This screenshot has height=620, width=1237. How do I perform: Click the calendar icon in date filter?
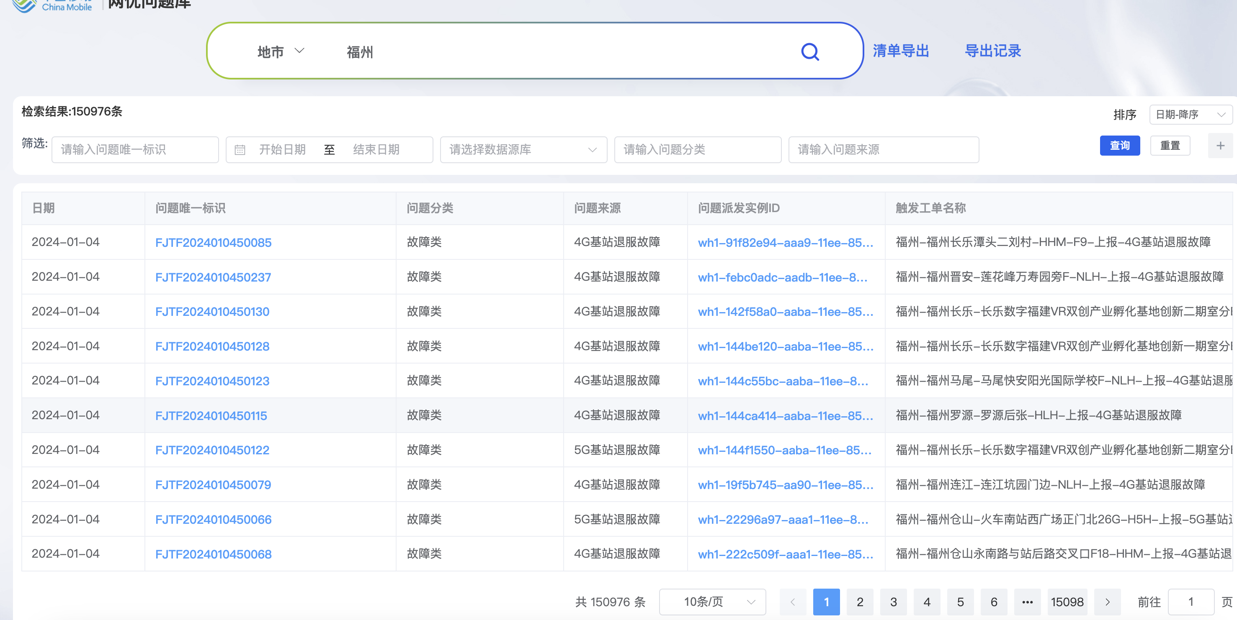(x=240, y=150)
